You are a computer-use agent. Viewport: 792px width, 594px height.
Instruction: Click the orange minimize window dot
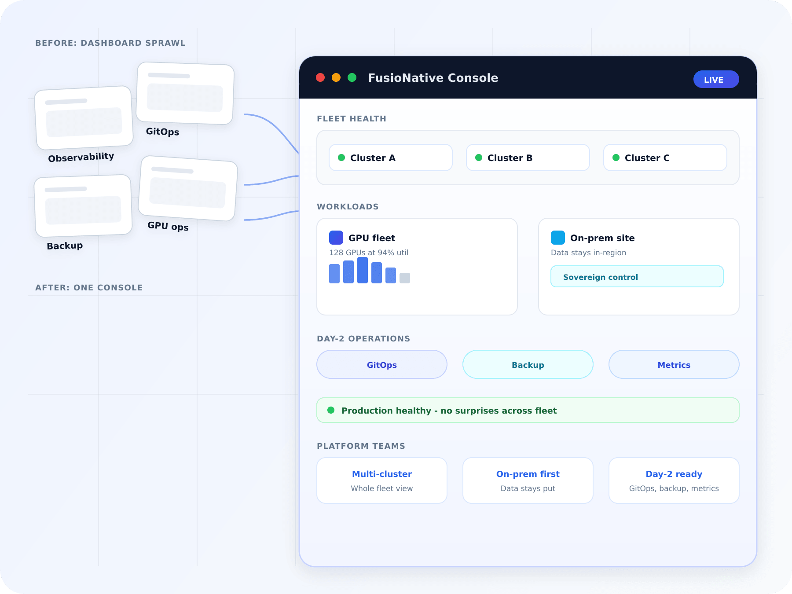(x=336, y=77)
